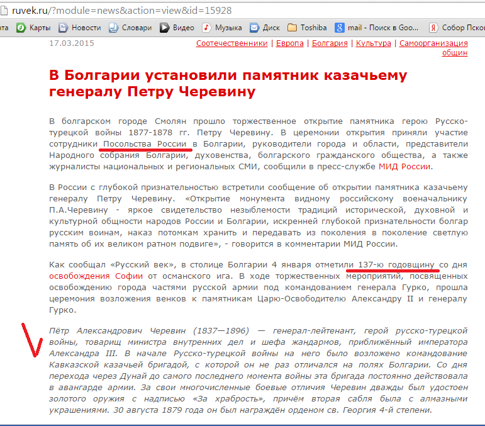Click the phrase «Русский век» in article
The height and width of the screenshot is (426, 485).
[x=143, y=265]
